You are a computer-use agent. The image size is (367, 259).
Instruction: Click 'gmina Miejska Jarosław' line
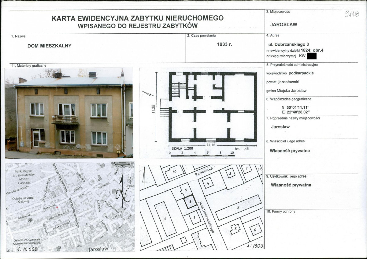click(x=286, y=91)
